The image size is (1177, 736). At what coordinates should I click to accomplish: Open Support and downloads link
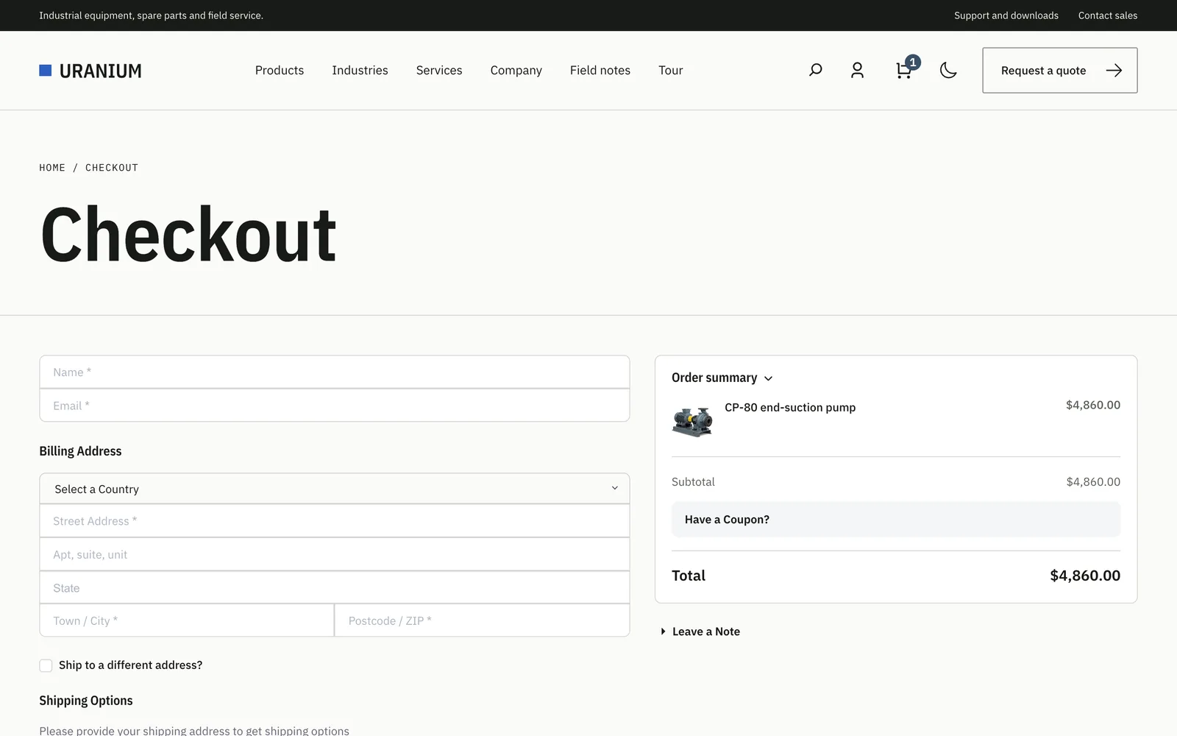[x=1006, y=15]
